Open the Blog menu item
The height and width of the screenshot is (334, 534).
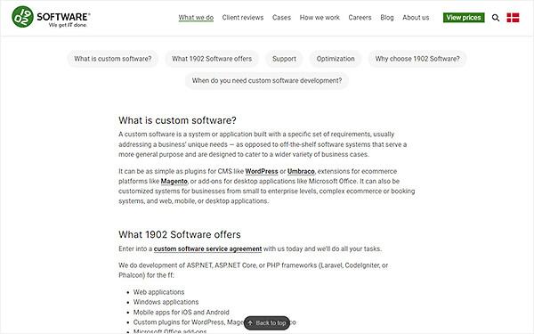tap(387, 18)
